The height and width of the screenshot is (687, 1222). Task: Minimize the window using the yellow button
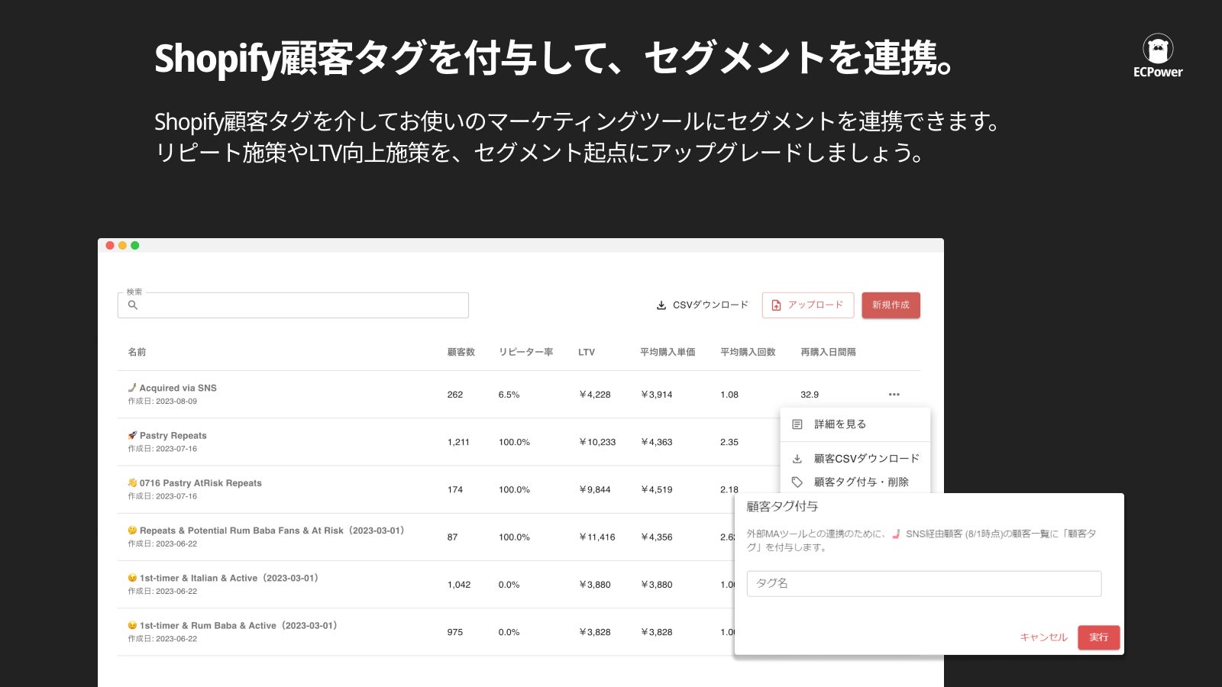point(122,246)
